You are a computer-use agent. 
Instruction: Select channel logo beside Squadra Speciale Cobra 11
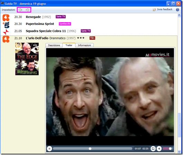[x=6, y=32]
